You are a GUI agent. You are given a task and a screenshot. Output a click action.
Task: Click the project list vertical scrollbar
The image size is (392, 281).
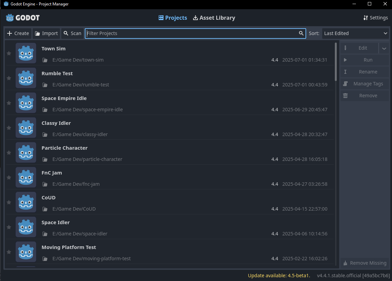coord(336,62)
